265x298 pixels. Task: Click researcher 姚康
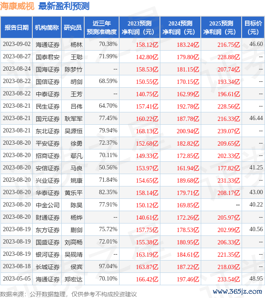coord(77,181)
